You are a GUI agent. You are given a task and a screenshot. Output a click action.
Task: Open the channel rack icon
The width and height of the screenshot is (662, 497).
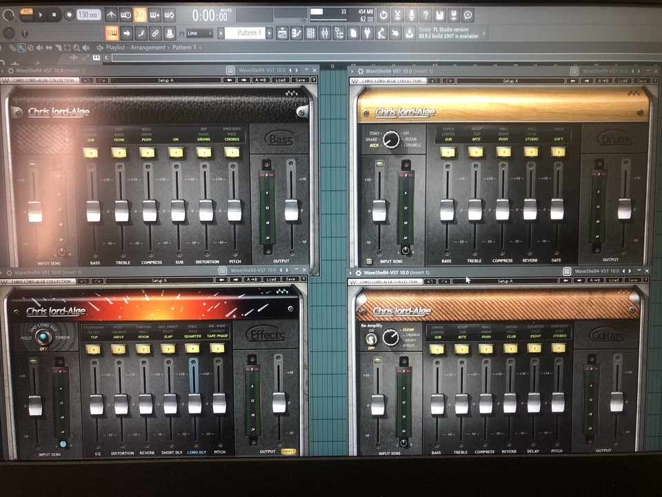311,33
